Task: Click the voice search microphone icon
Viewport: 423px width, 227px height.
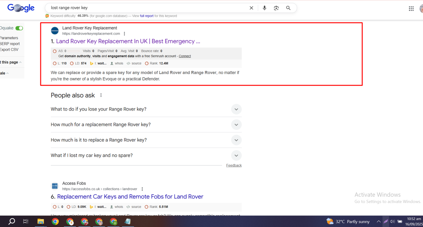Action: (264, 8)
